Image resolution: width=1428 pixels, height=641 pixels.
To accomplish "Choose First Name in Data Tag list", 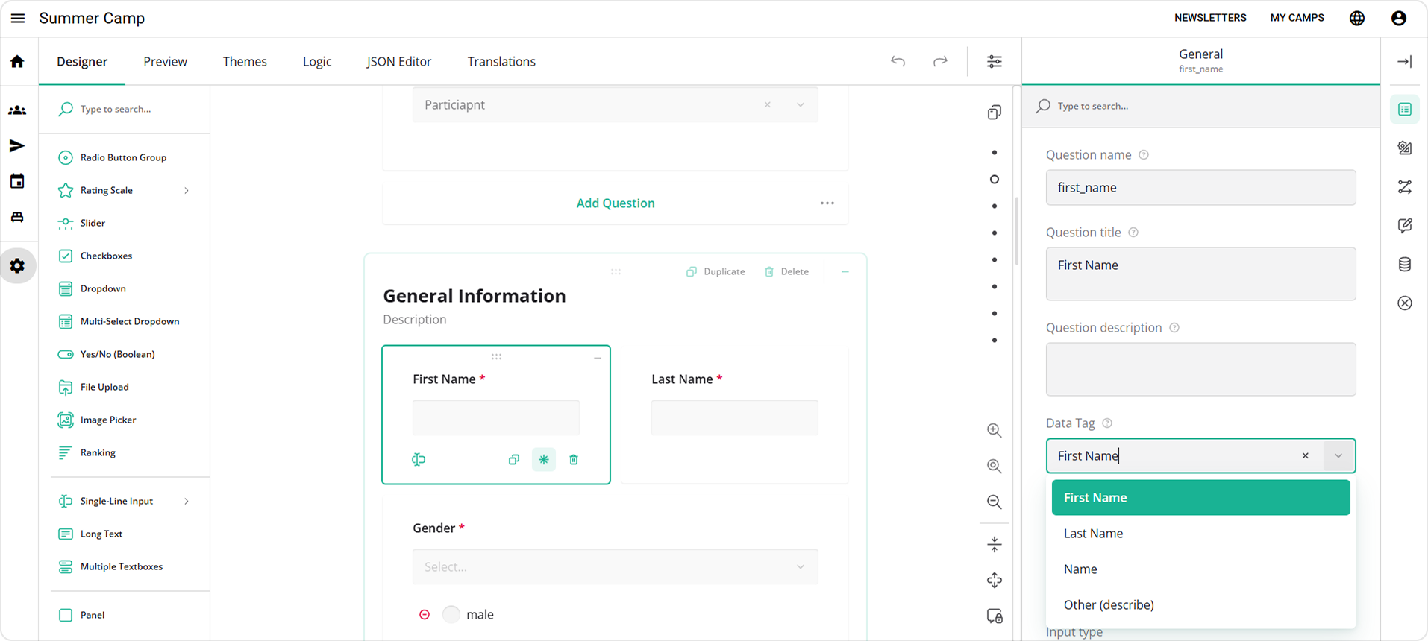I will [x=1201, y=498].
